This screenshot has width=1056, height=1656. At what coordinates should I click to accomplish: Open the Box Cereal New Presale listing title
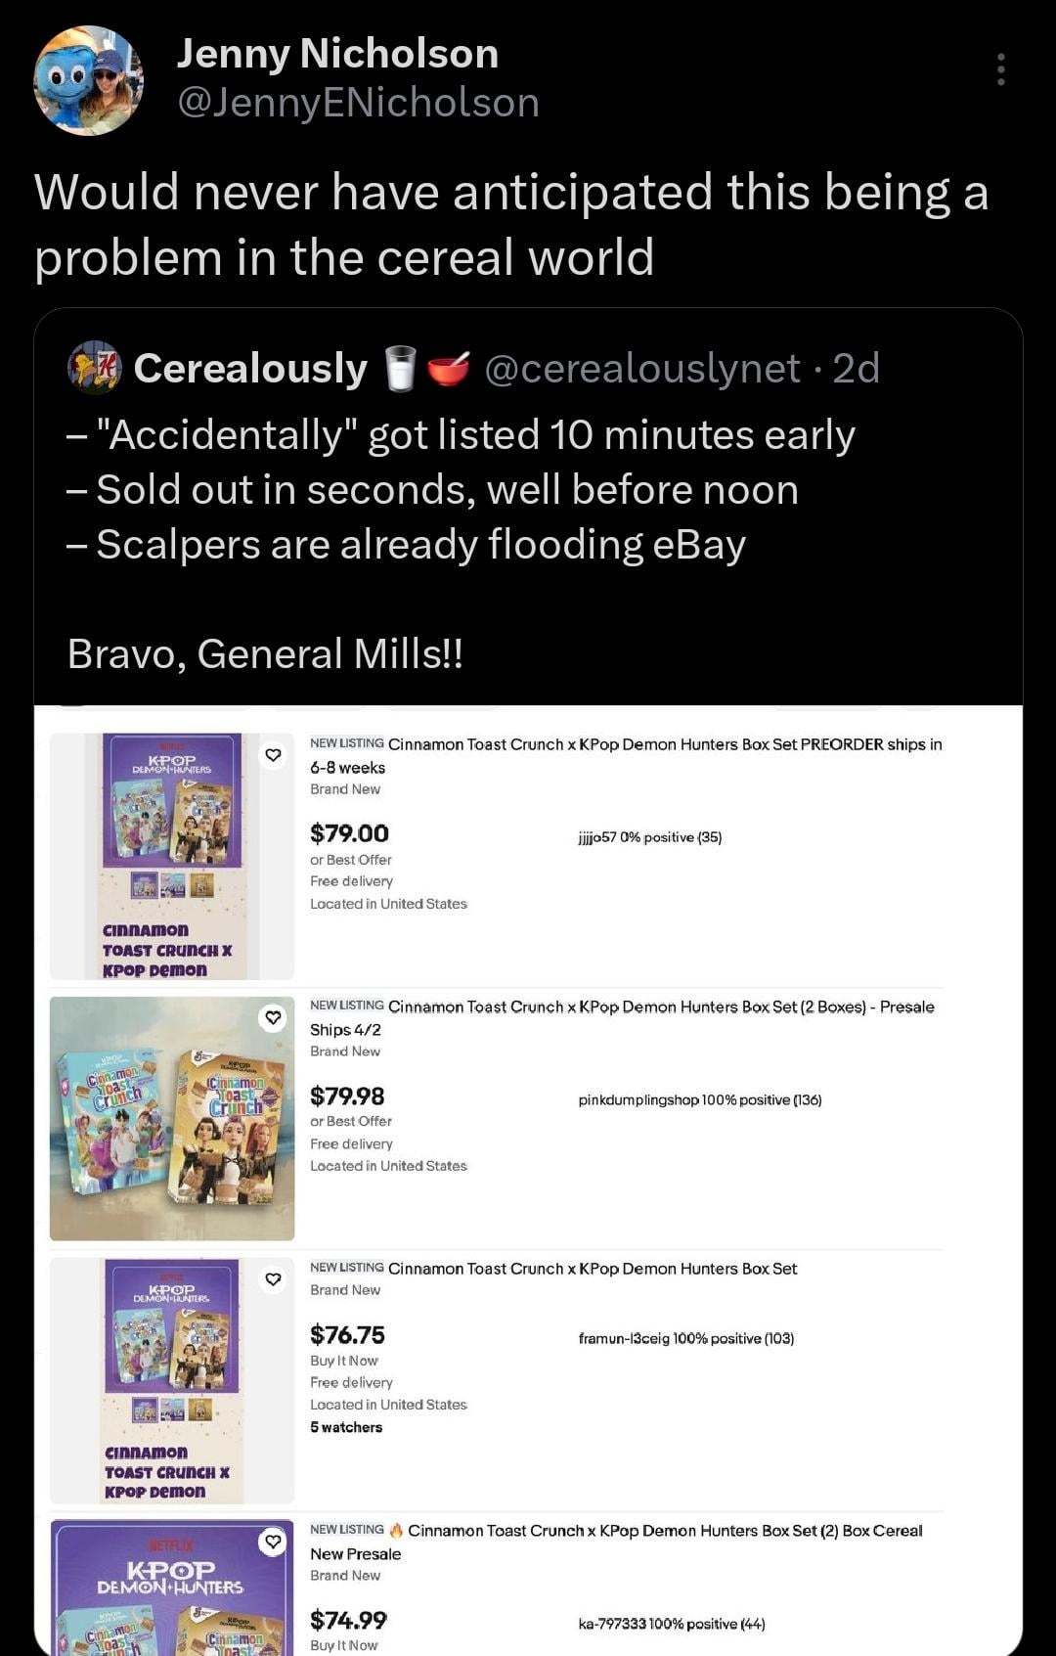[665, 1542]
